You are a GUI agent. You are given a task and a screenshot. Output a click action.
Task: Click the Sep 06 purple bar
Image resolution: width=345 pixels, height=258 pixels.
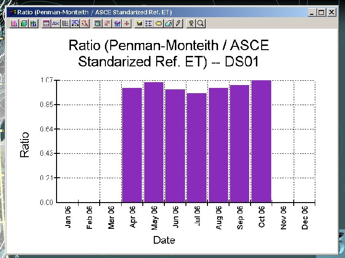coord(240,144)
